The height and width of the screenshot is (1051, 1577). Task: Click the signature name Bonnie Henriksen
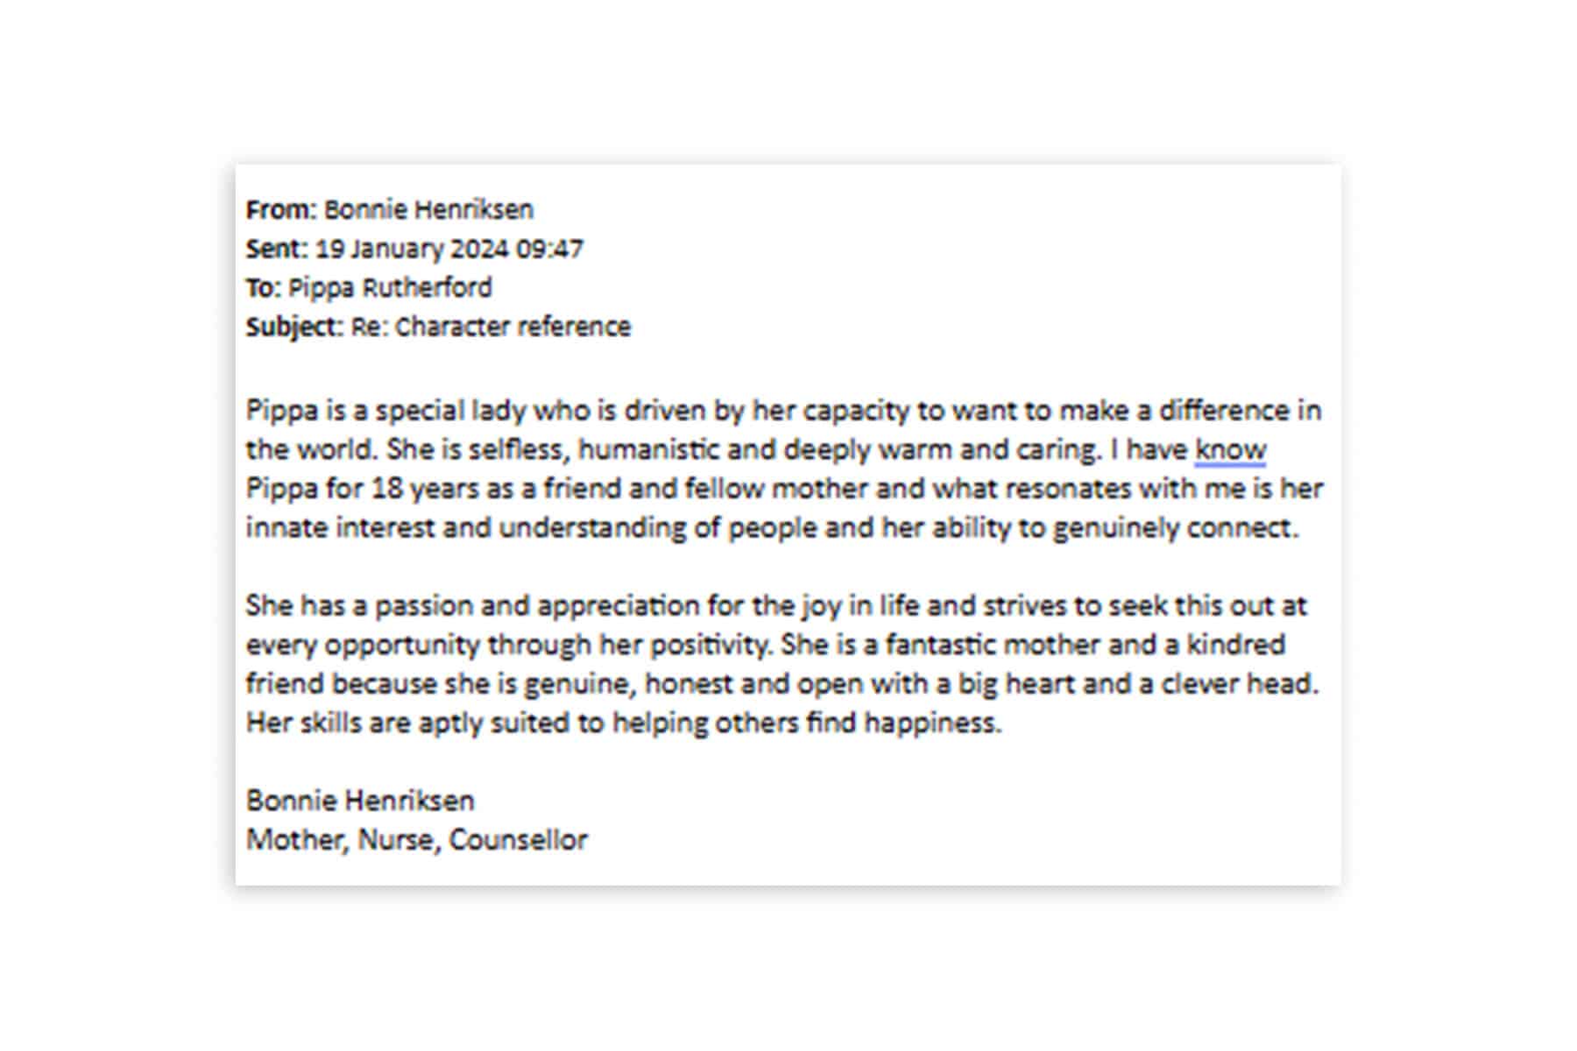coord(360,800)
